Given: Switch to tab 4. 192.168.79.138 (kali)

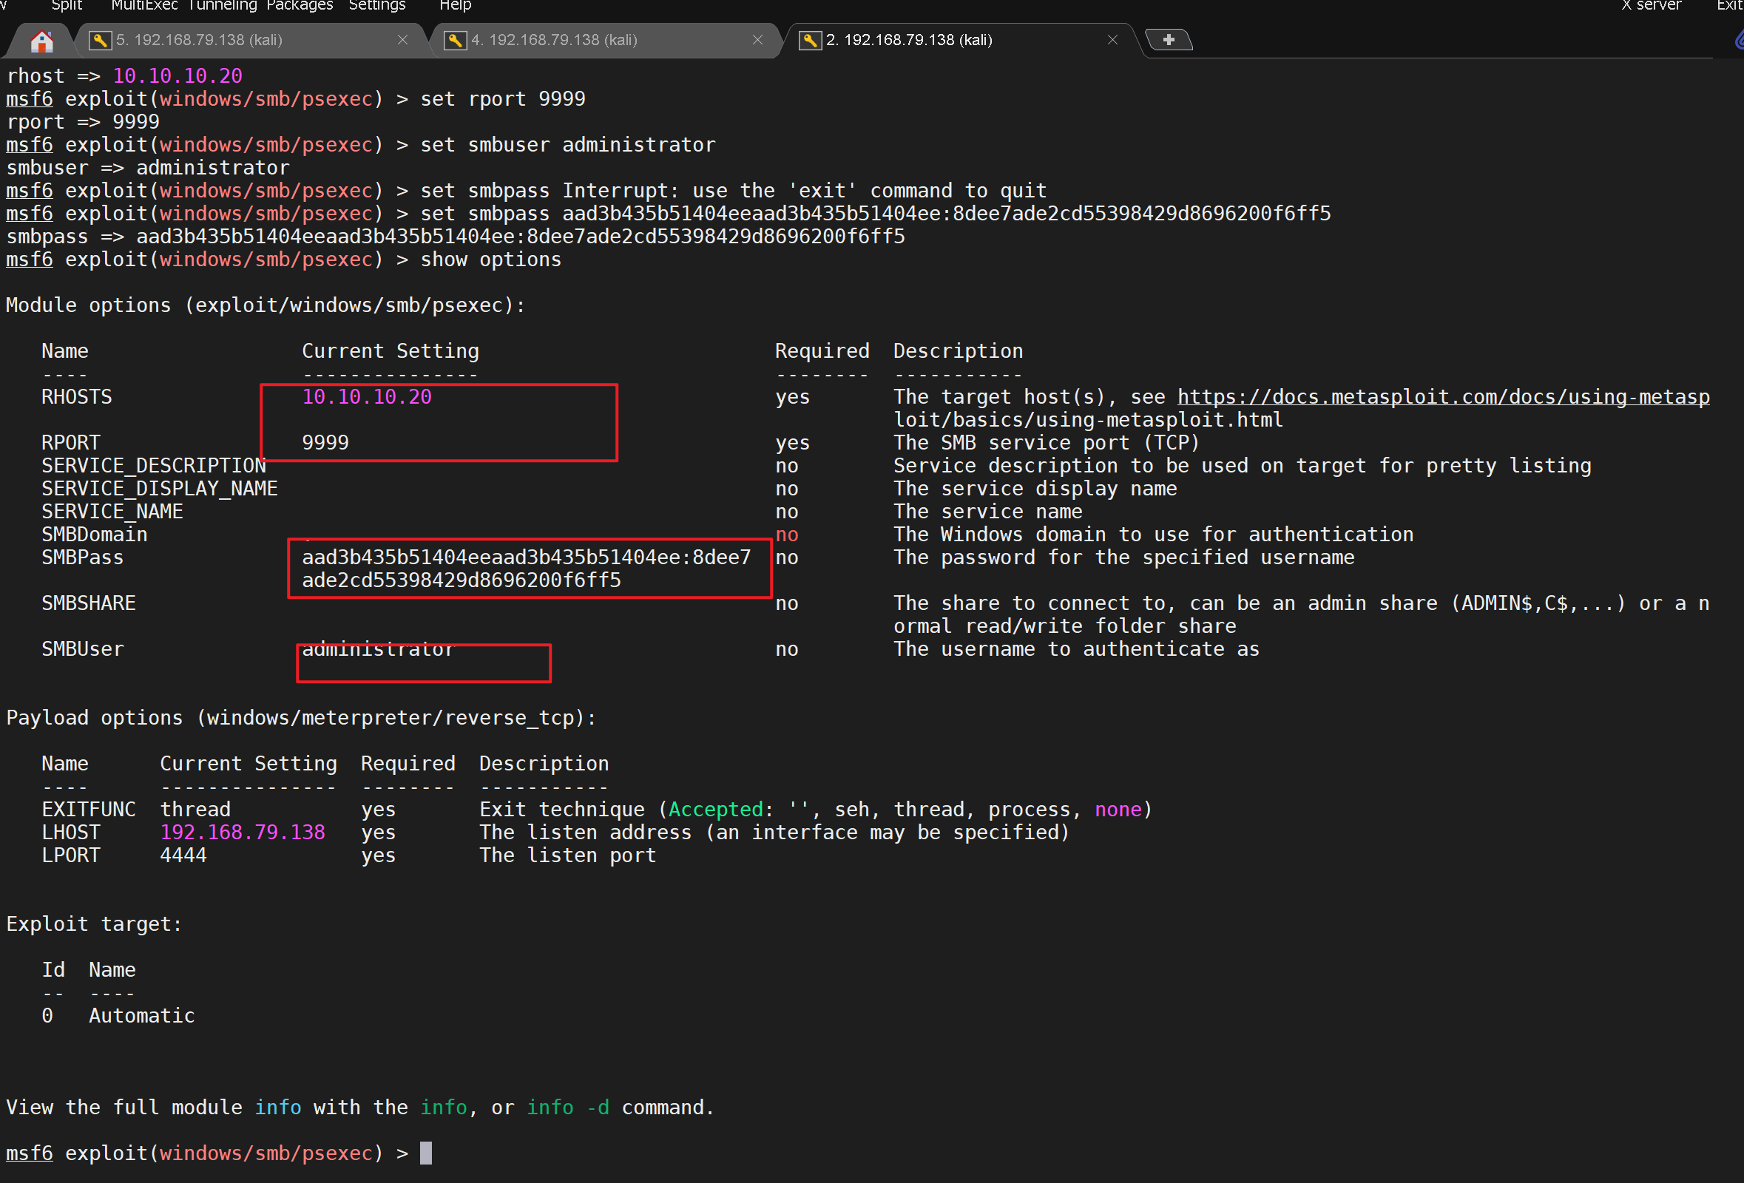Looking at the screenshot, I should coord(554,40).
